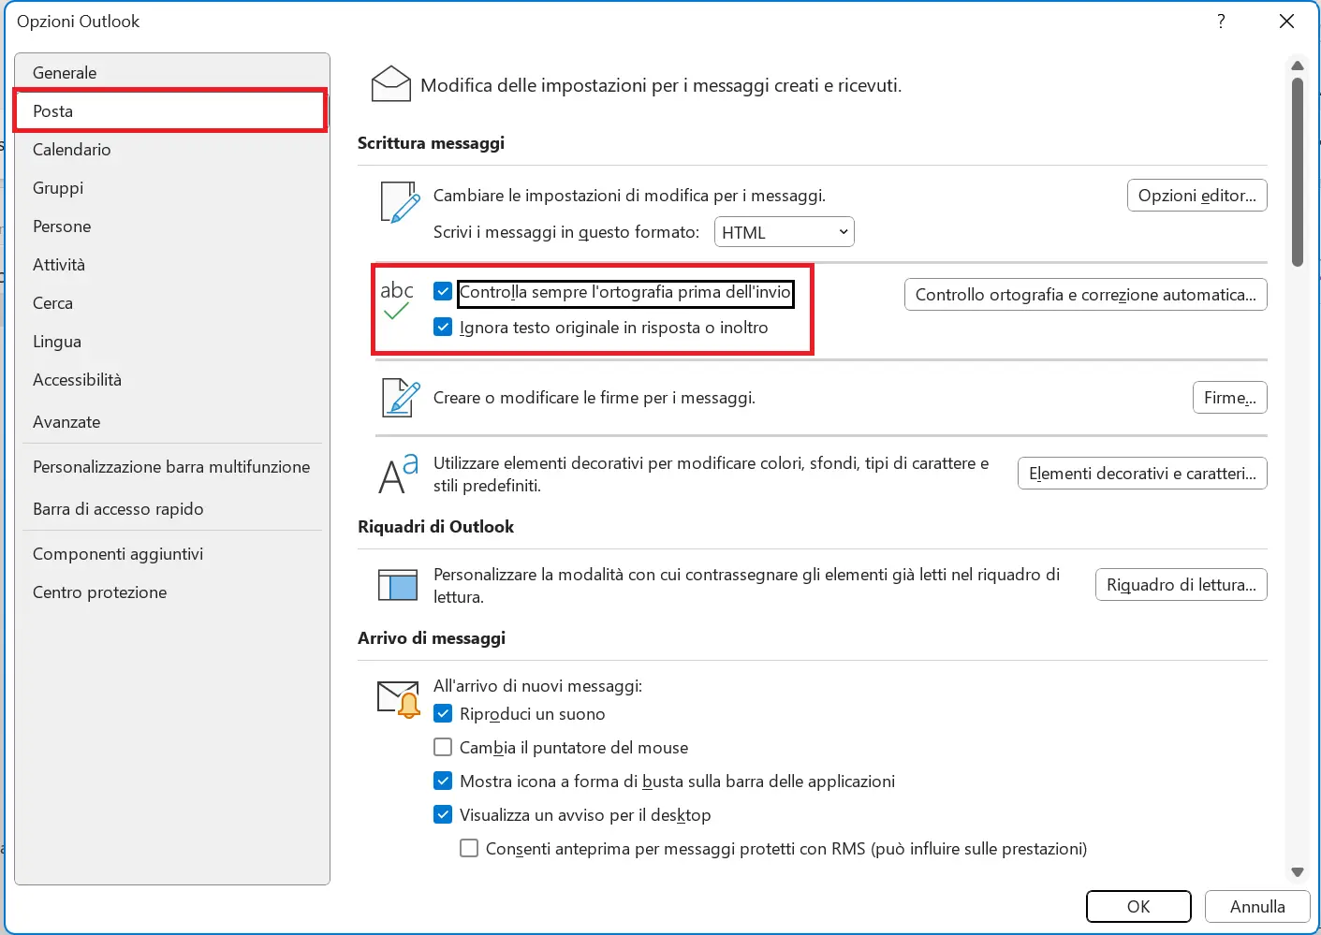Open Centro protezione category
Image resolution: width=1321 pixels, height=935 pixels.
coord(172,592)
